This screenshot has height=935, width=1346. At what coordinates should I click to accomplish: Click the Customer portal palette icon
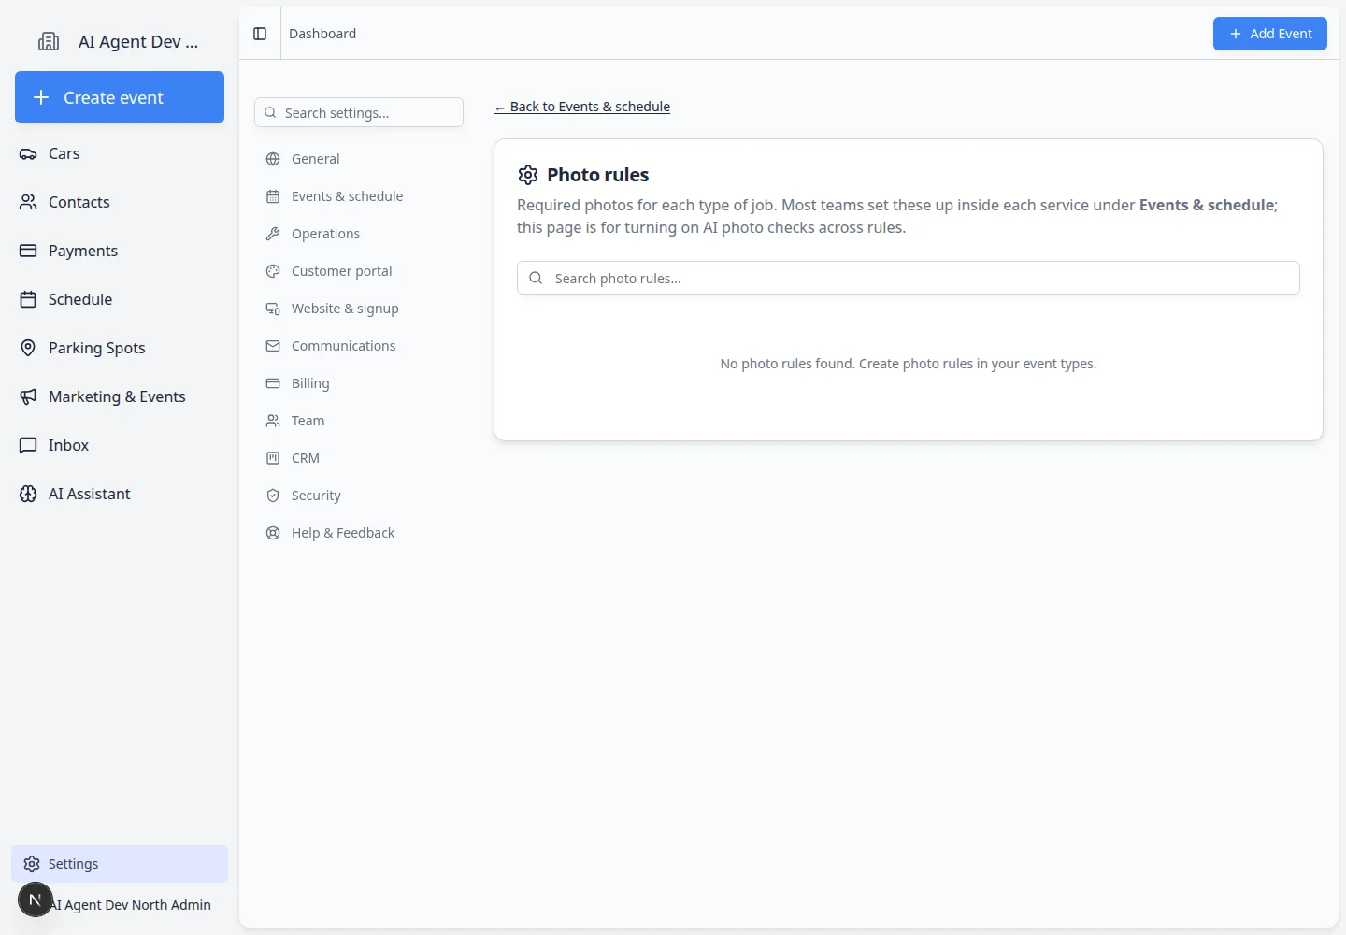pos(273,271)
